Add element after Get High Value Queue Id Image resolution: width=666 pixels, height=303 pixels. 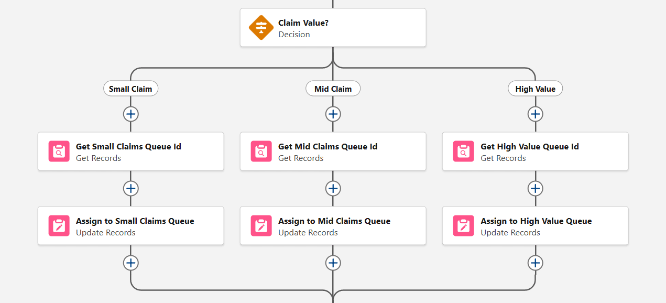pyautogui.click(x=535, y=188)
